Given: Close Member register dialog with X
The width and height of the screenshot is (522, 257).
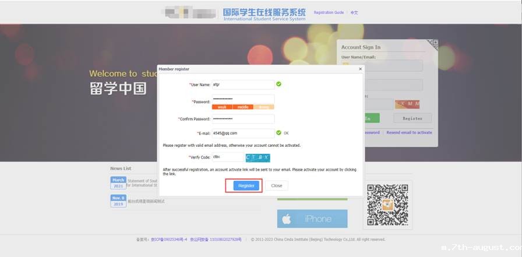Looking at the screenshot, I should point(360,69).
